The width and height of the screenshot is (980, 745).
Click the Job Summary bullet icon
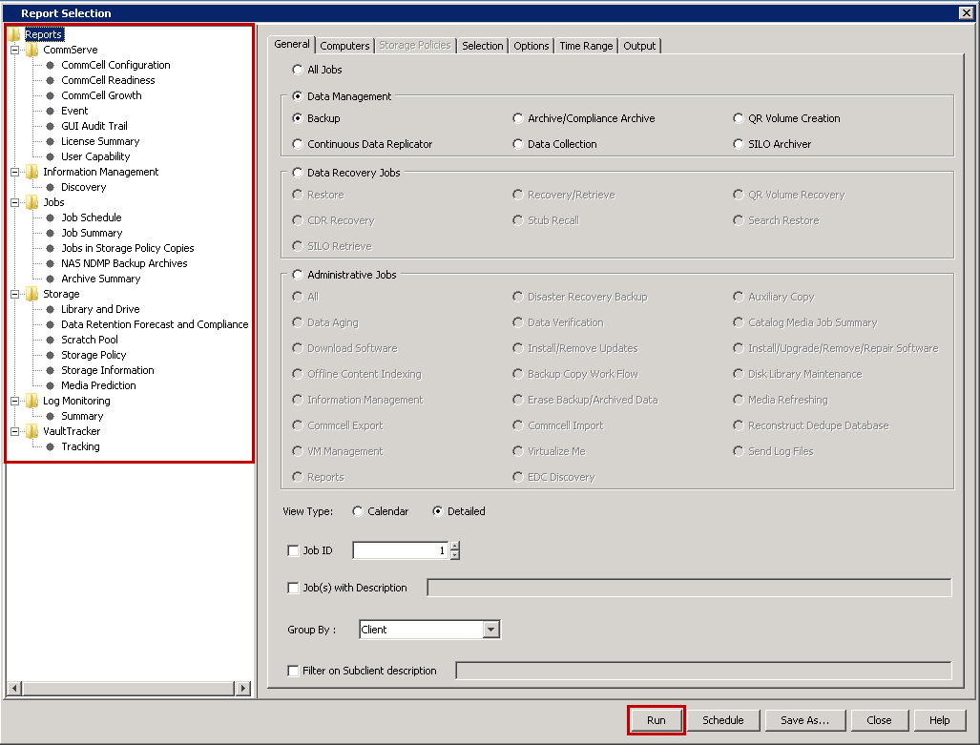[x=50, y=233]
